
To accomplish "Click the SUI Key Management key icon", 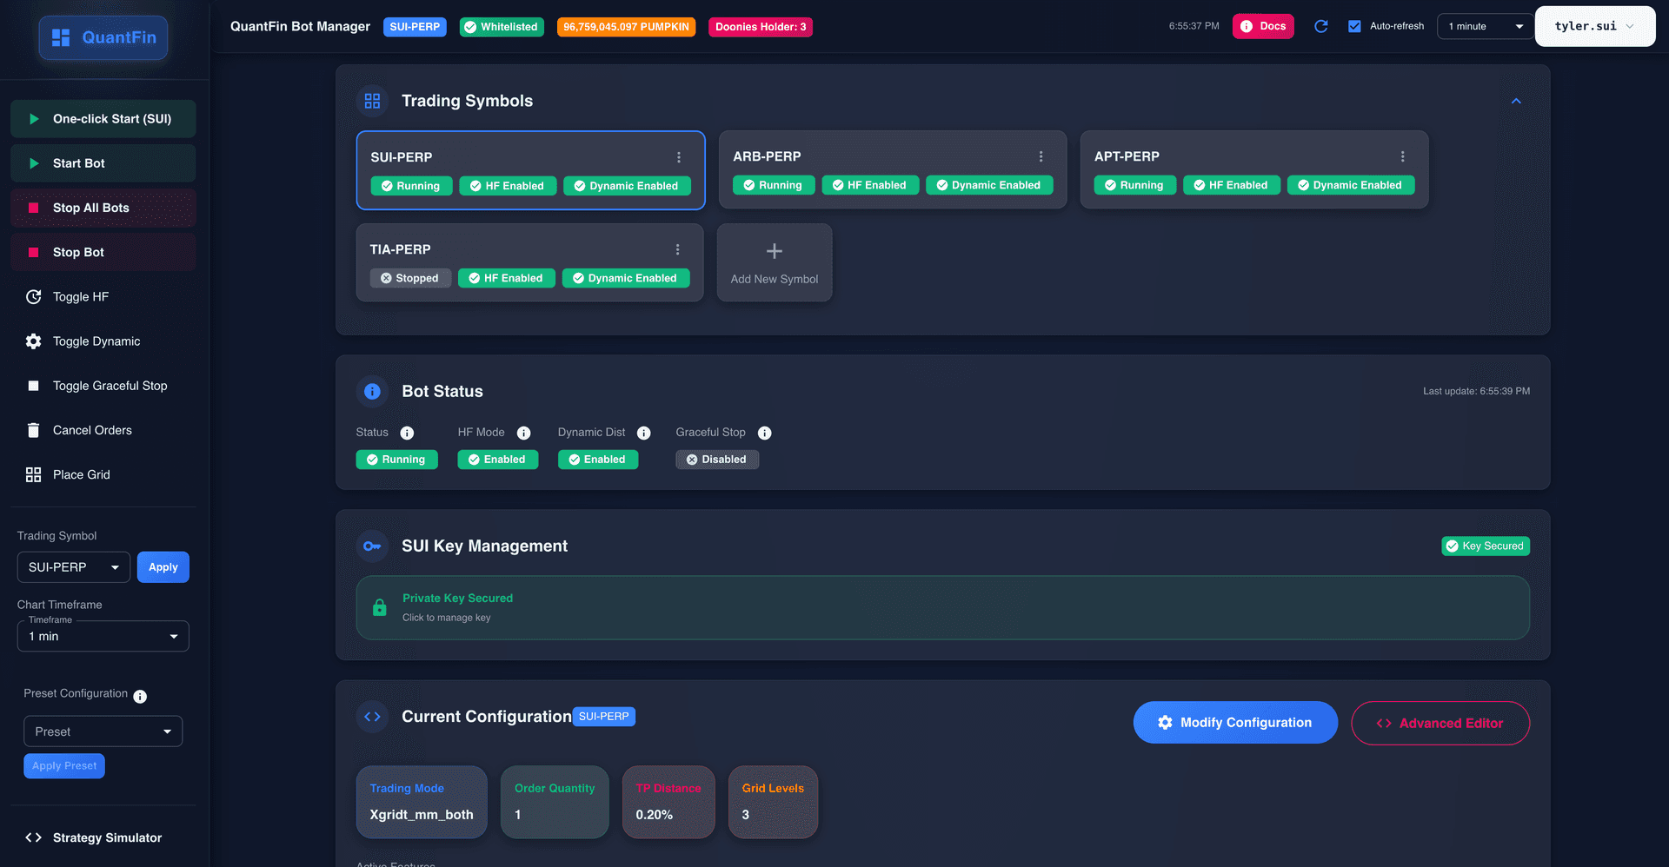I will tap(372, 546).
